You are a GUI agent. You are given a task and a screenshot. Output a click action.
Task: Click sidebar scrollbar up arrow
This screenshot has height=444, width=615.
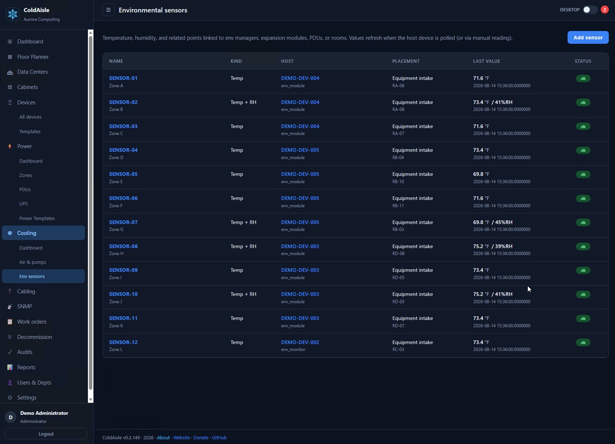tap(91, 33)
